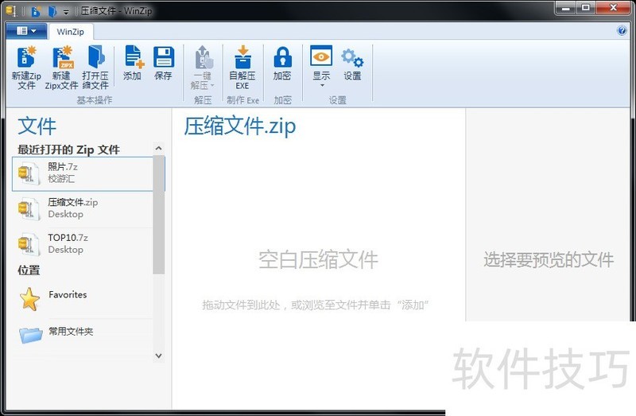Viewport: 636px width, 416px height.
Task: Maximize the WinZip window
Action: coord(586,8)
